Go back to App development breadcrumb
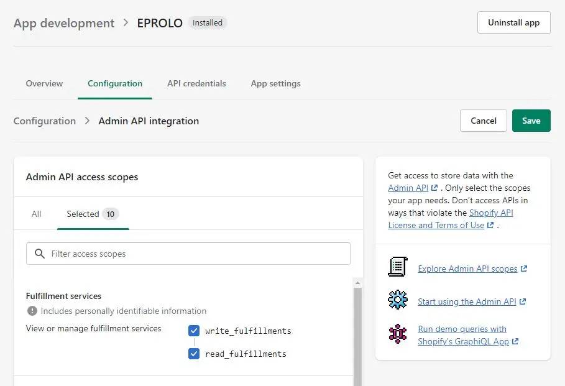 64,23
